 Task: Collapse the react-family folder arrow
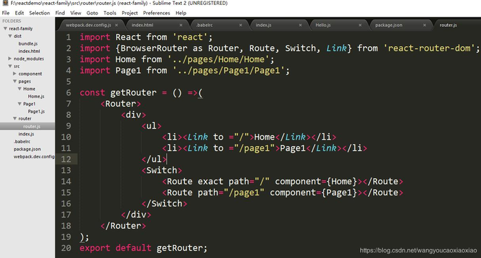click(5, 29)
